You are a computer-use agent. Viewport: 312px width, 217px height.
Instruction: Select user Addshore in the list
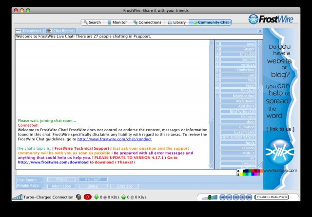click(x=238, y=106)
